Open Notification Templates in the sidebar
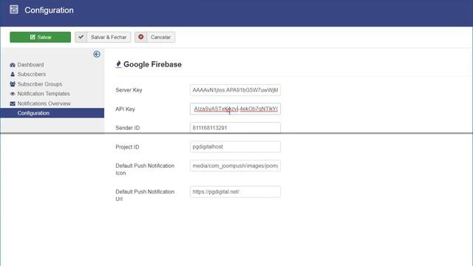Viewport: 473px width, 266px height. (44, 94)
